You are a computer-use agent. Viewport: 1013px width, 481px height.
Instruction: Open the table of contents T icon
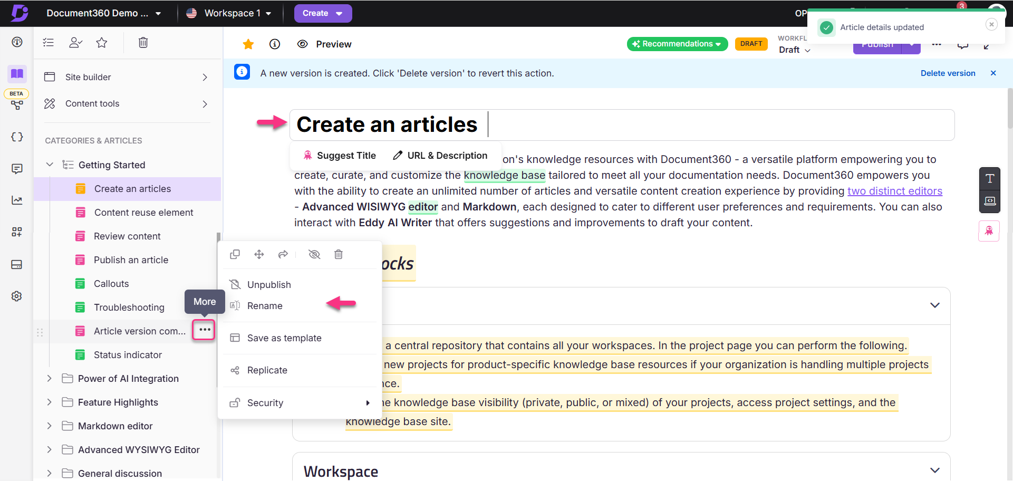[x=990, y=178]
